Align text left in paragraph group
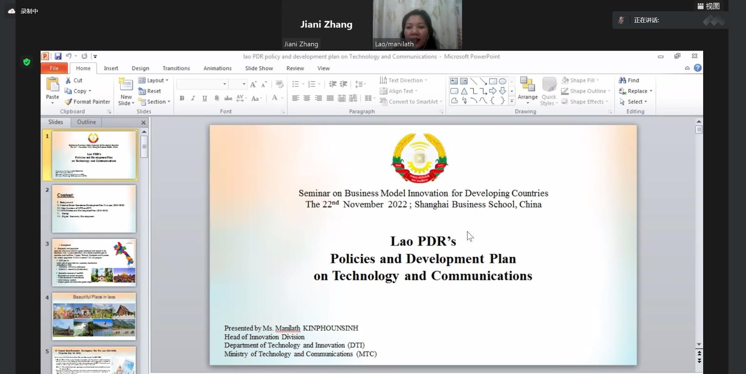Screen dimensions: 746x374 [x=295, y=98]
